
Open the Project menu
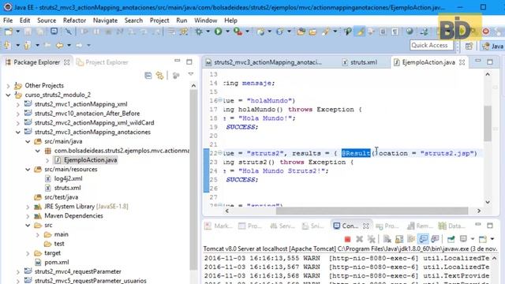coord(159,21)
